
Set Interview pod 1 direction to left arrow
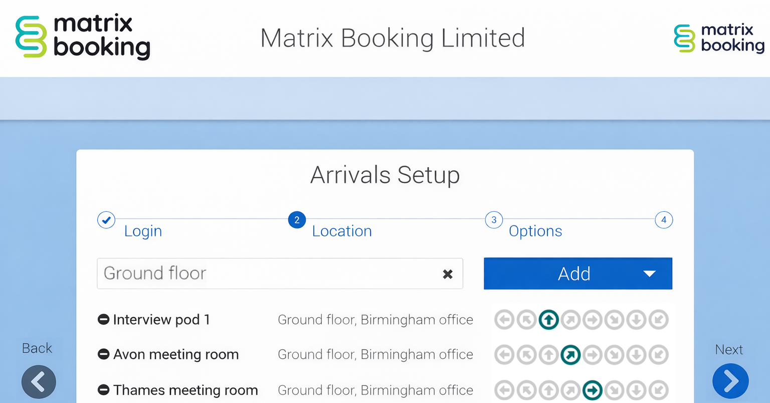point(504,319)
